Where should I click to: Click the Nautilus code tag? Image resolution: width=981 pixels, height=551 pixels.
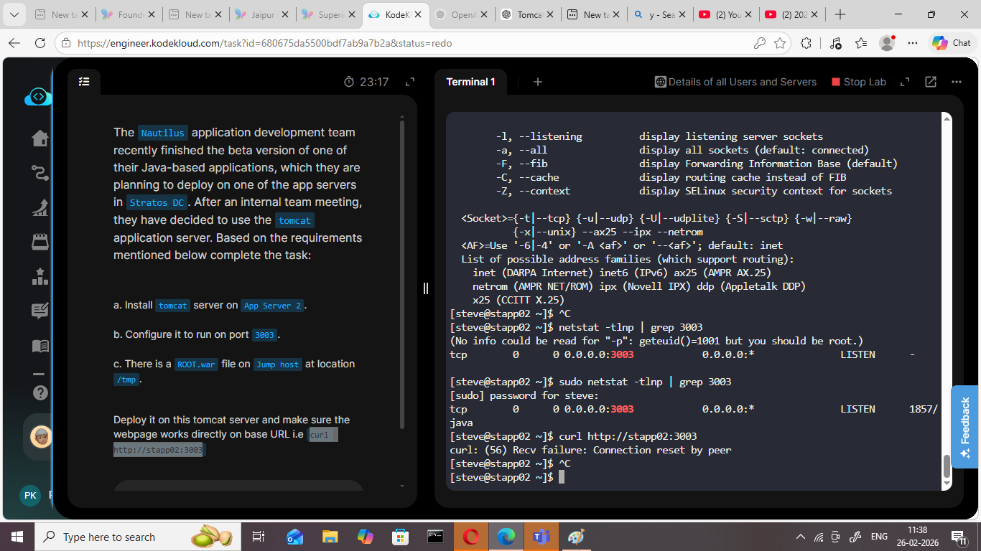coord(163,133)
